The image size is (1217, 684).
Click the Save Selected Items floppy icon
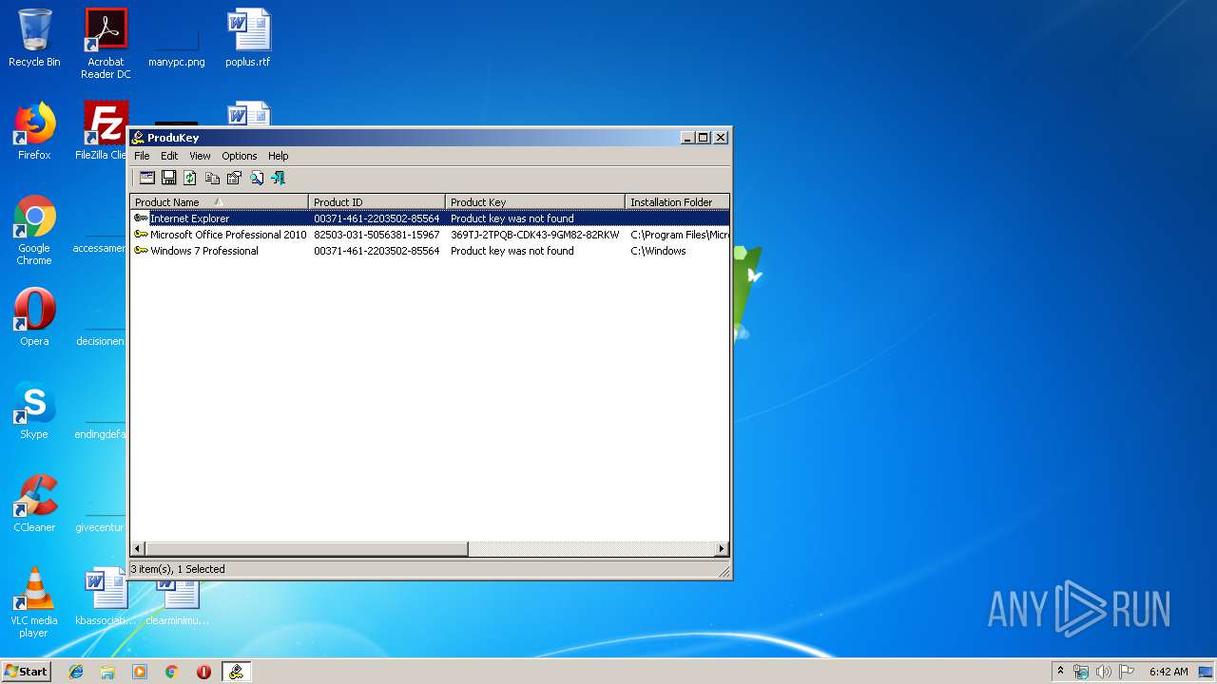click(x=168, y=178)
